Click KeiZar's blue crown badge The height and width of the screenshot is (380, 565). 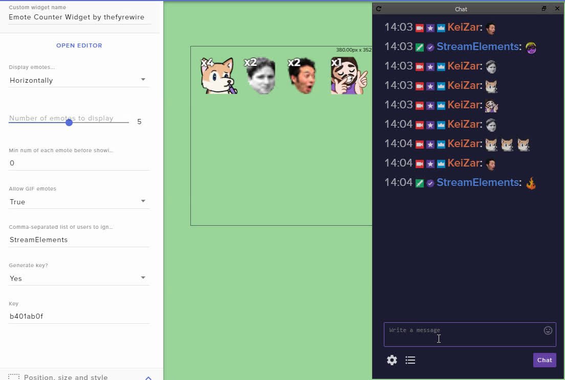(441, 28)
